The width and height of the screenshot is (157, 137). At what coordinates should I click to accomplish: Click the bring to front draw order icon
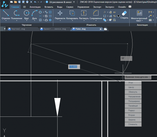coord(105,20)
